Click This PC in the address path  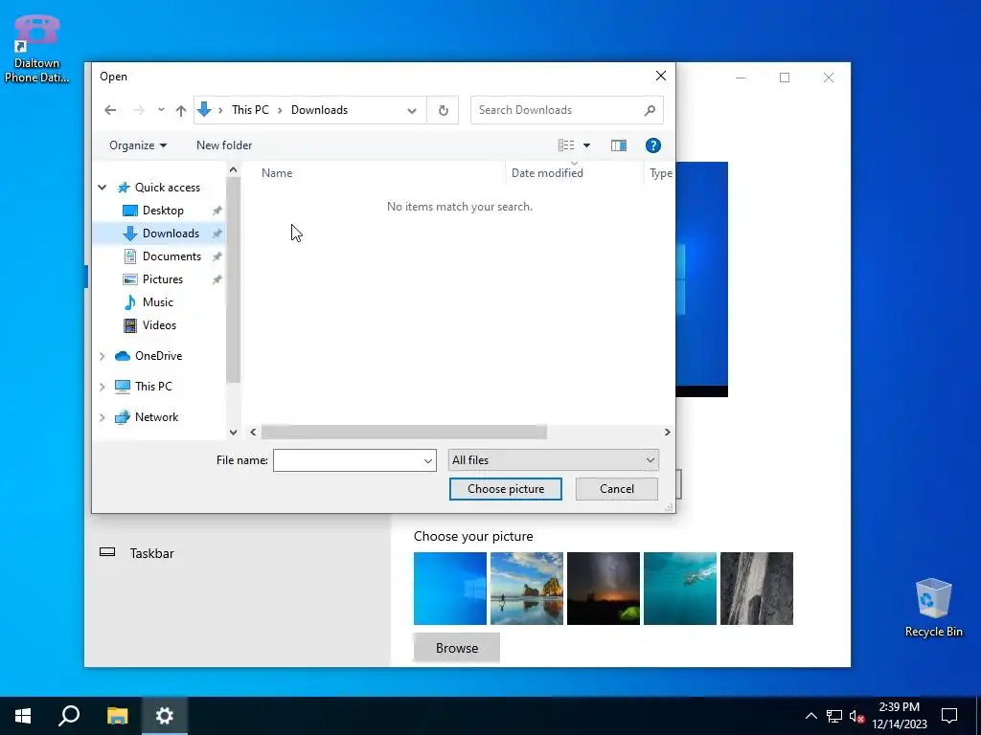coord(250,110)
